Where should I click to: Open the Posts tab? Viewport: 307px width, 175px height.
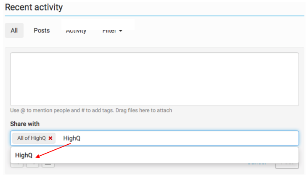42,31
